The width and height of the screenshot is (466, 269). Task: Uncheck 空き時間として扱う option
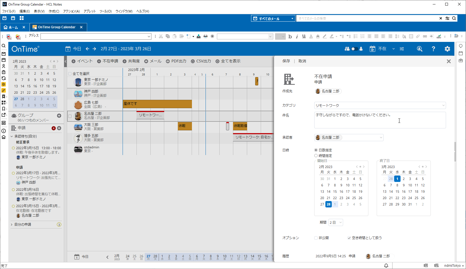[349, 238]
